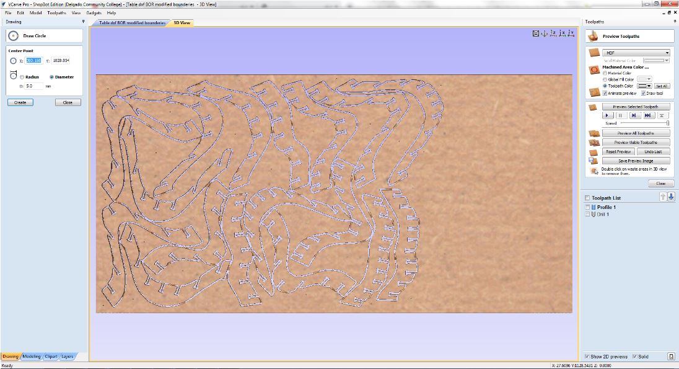This screenshot has height=369, width=679.
Task: Toggle the Solid checkbox
Action: [x=635, y=357]
